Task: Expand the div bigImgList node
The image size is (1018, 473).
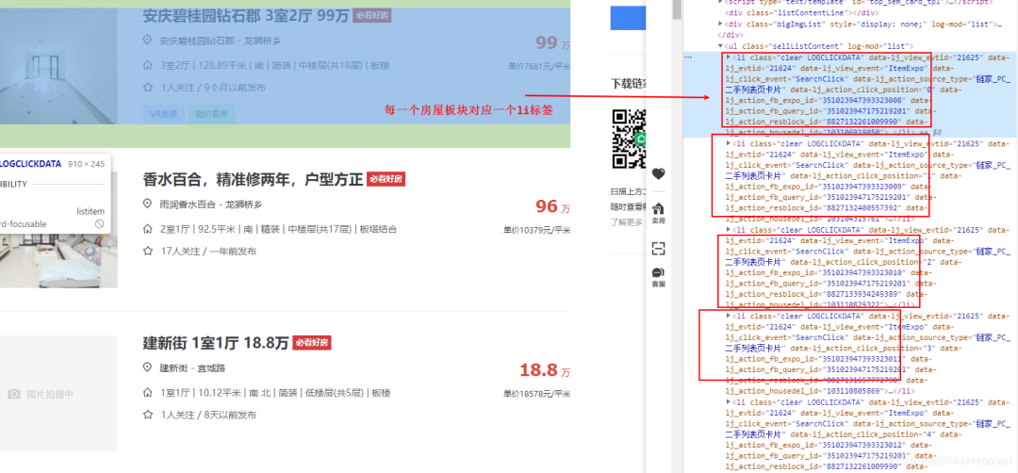Action: pyautogui.click(x=720, y=24)
